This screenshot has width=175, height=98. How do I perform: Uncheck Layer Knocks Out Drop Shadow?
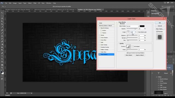(127, 53)
